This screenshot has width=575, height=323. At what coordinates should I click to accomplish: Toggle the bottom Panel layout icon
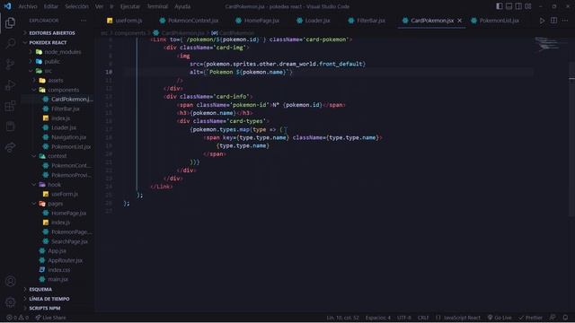click(x=509, y=6)
